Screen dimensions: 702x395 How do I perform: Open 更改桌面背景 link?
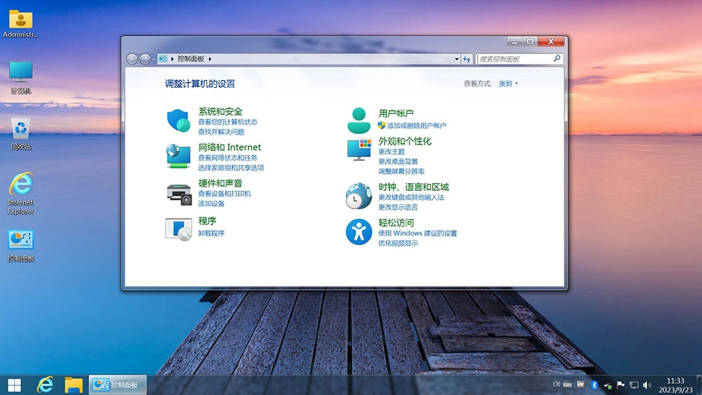tap(398, 161)
